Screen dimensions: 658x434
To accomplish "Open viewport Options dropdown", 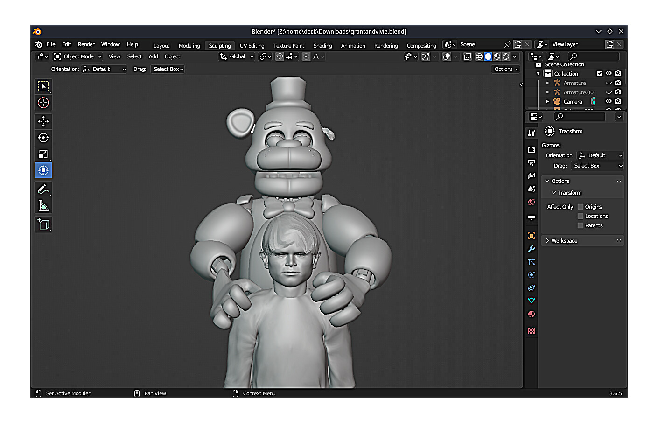I will [506, 69].
